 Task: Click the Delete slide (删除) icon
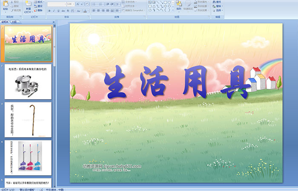point(37,11)
